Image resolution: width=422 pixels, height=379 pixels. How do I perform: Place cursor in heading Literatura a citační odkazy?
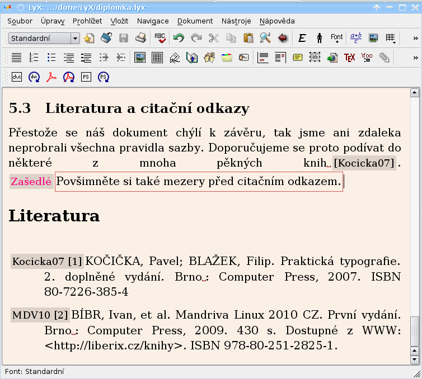(x=147, y=108)
